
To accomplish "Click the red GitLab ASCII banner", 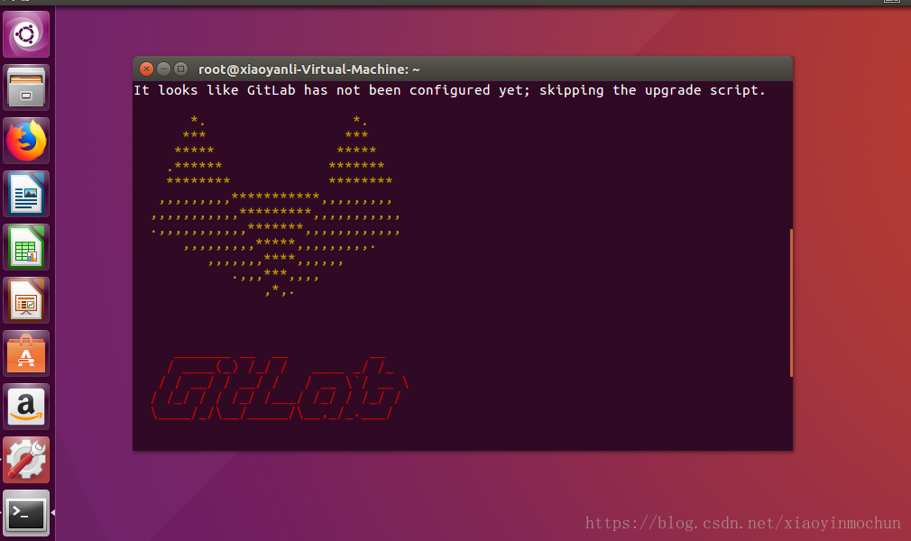I will coord(280,389).
